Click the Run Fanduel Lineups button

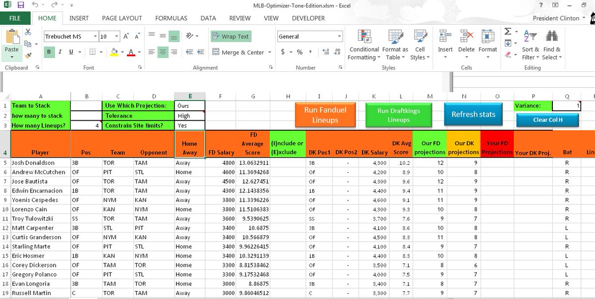(325, 115)
